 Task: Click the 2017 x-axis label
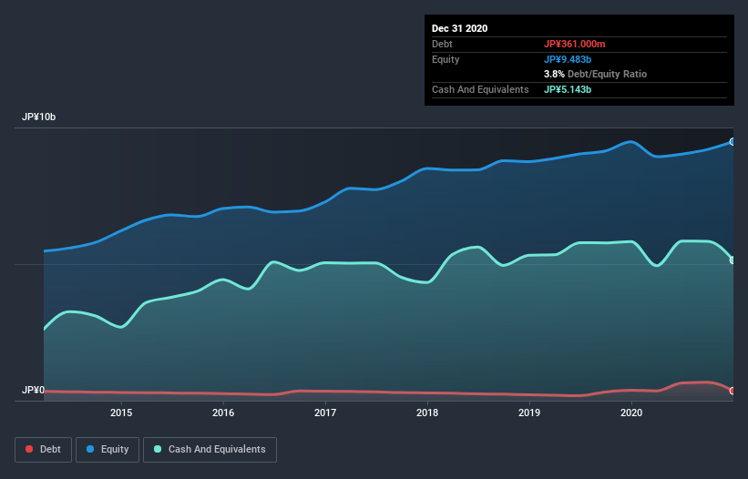click(x=325, y=413)
